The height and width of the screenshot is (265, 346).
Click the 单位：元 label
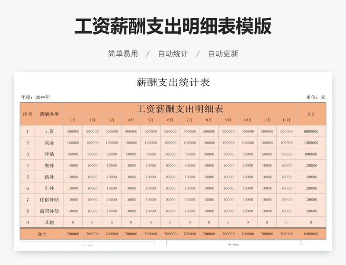316,97
